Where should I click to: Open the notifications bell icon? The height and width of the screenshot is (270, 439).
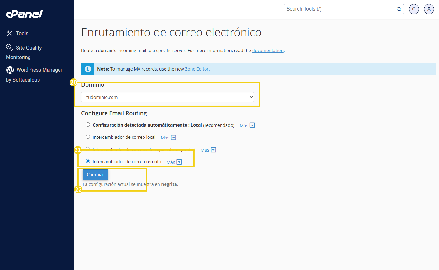pyautogui.click(x=414, y=9)
